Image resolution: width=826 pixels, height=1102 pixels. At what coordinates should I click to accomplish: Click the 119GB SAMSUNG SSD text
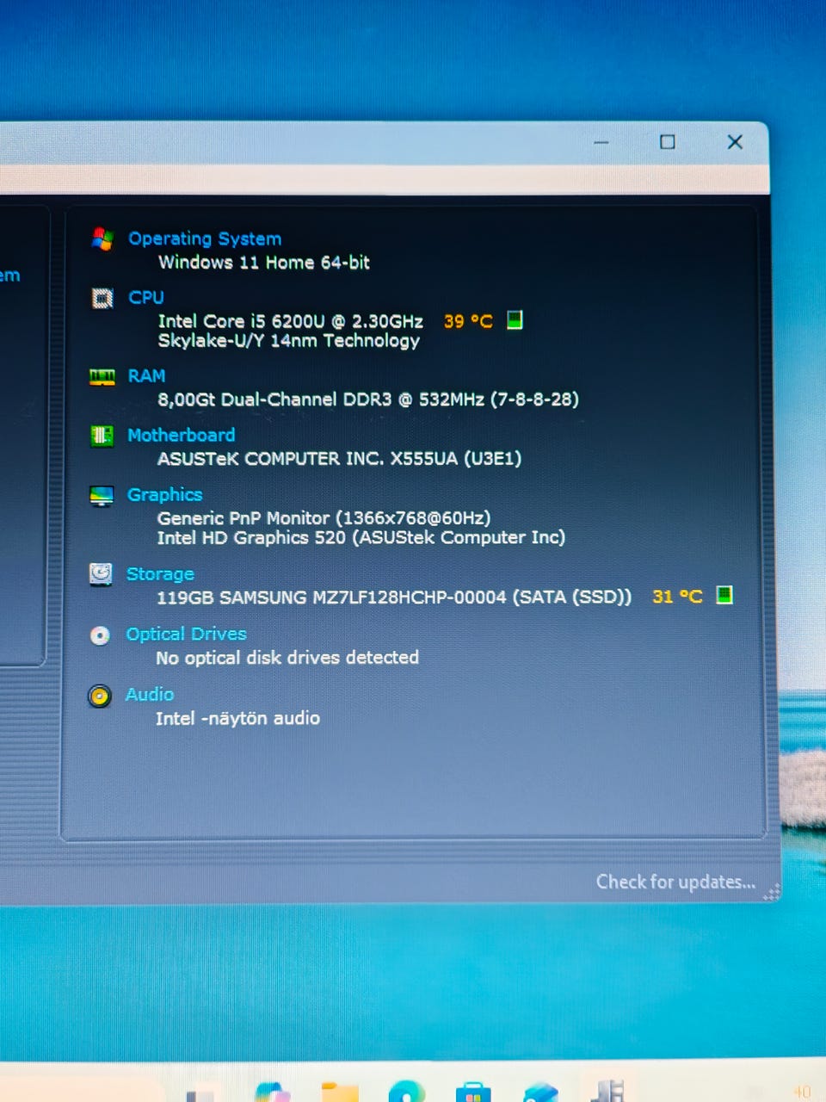pyautogui.click(x=394, y=597)
